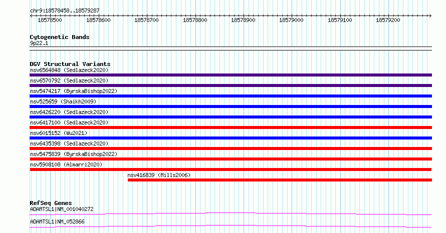Viewport: 446px width, 233px height.
Task: Click ruler position label 18578600
Action: 98,20
